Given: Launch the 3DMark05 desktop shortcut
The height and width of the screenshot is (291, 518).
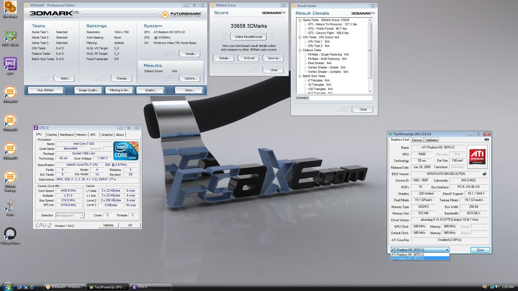Looking at the screenshot, I should pos(10,122).
